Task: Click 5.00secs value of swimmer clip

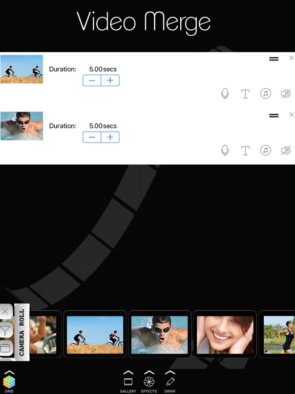Action: tap(103, 126)
